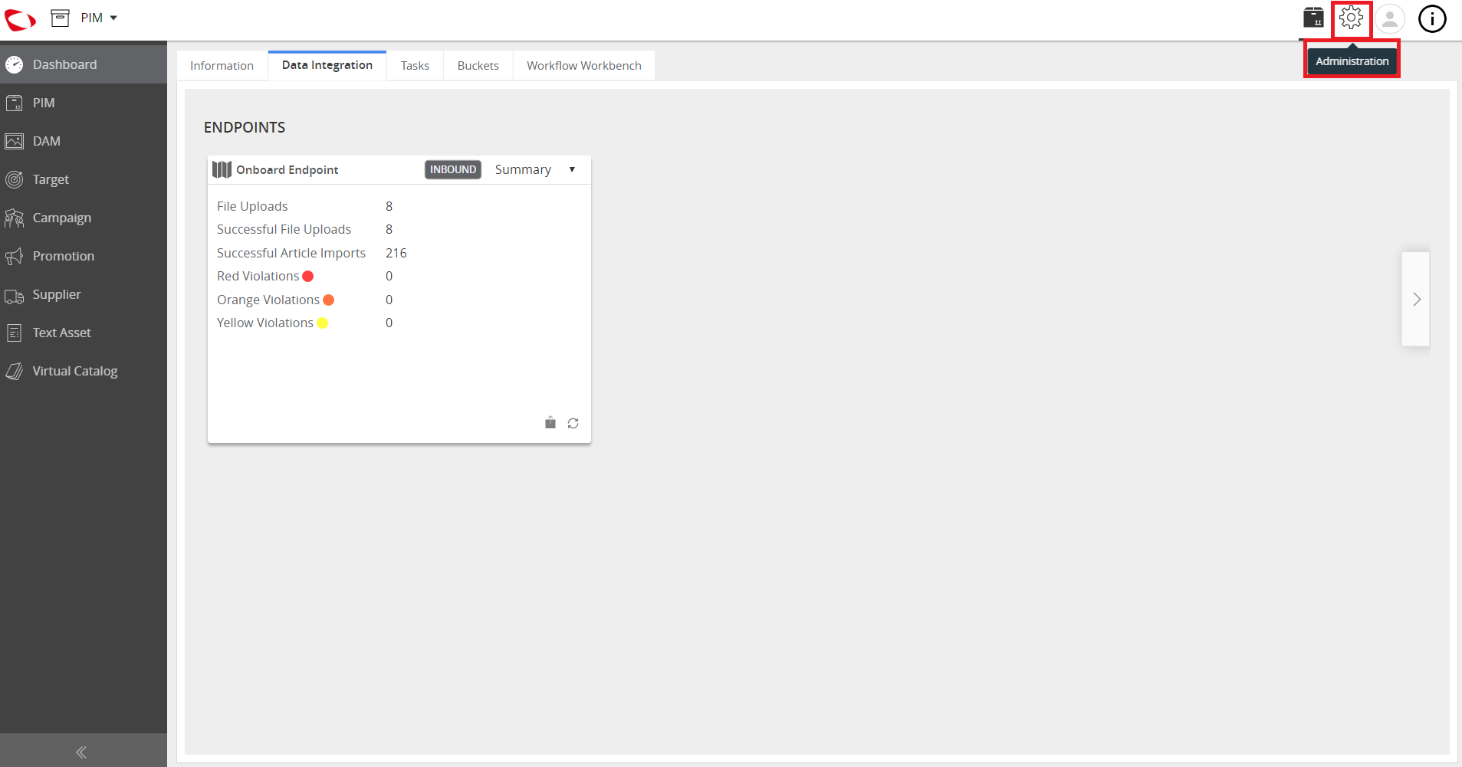
Task: Click the Supplier truck icon
Action: (x=14, y=296)
